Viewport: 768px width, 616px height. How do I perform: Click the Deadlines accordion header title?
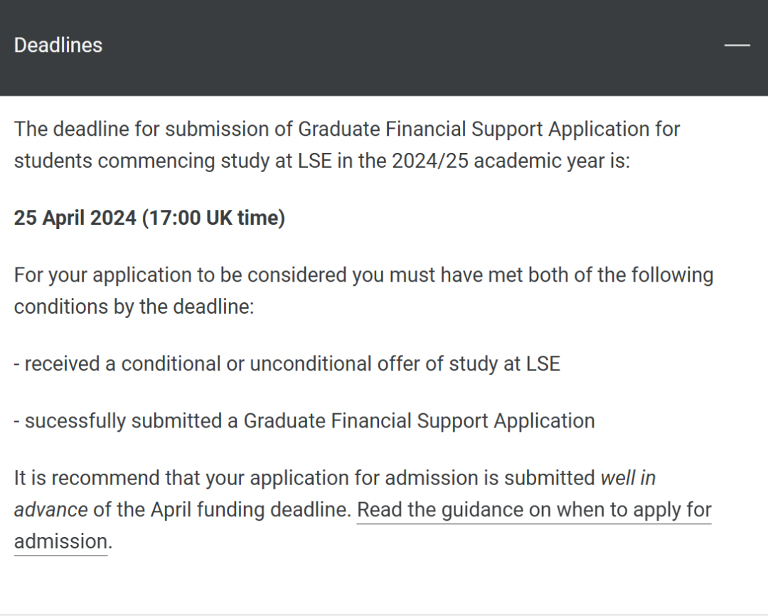(x=58, y=45)
